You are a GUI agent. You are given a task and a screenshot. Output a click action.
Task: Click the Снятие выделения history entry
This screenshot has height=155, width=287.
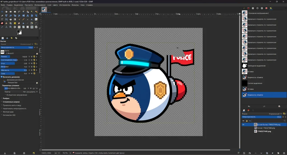[264, 83]
